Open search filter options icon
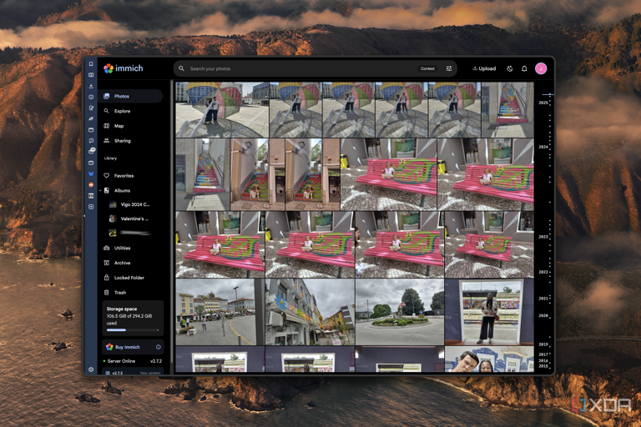Image resolution: width=641 pixels, height=427 pixels. click(x=448, y=68)
